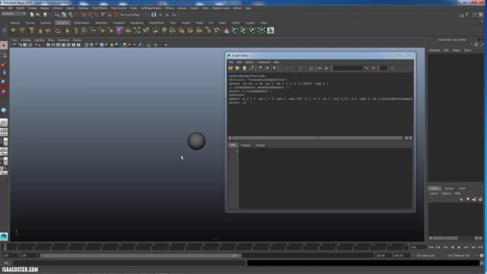Click the range slider bar below the timeline
Screen dimensions: 487x274
pos(140,256)
